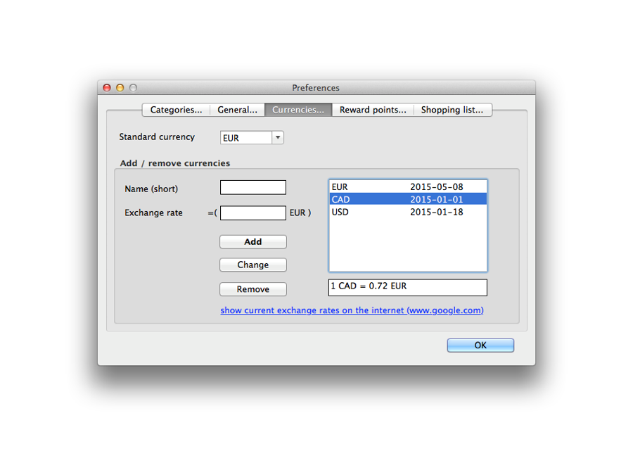This screenshot has height=475, width=633.
Task: Minimize the Preferences window with the yellow button
Action: pyautogui.click(x=120, y=88)
